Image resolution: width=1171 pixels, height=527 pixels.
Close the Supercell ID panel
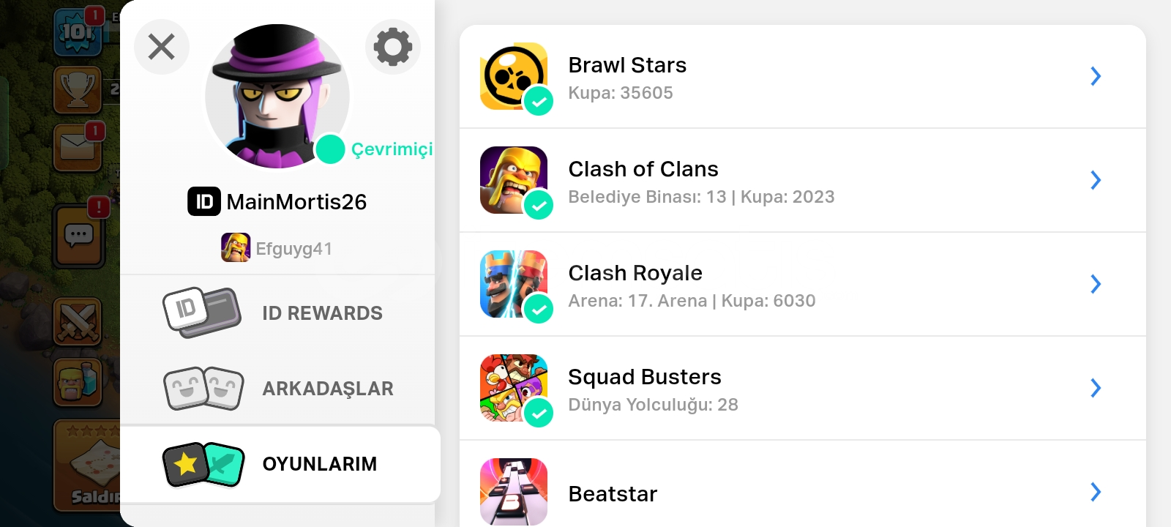pos(162,47)
